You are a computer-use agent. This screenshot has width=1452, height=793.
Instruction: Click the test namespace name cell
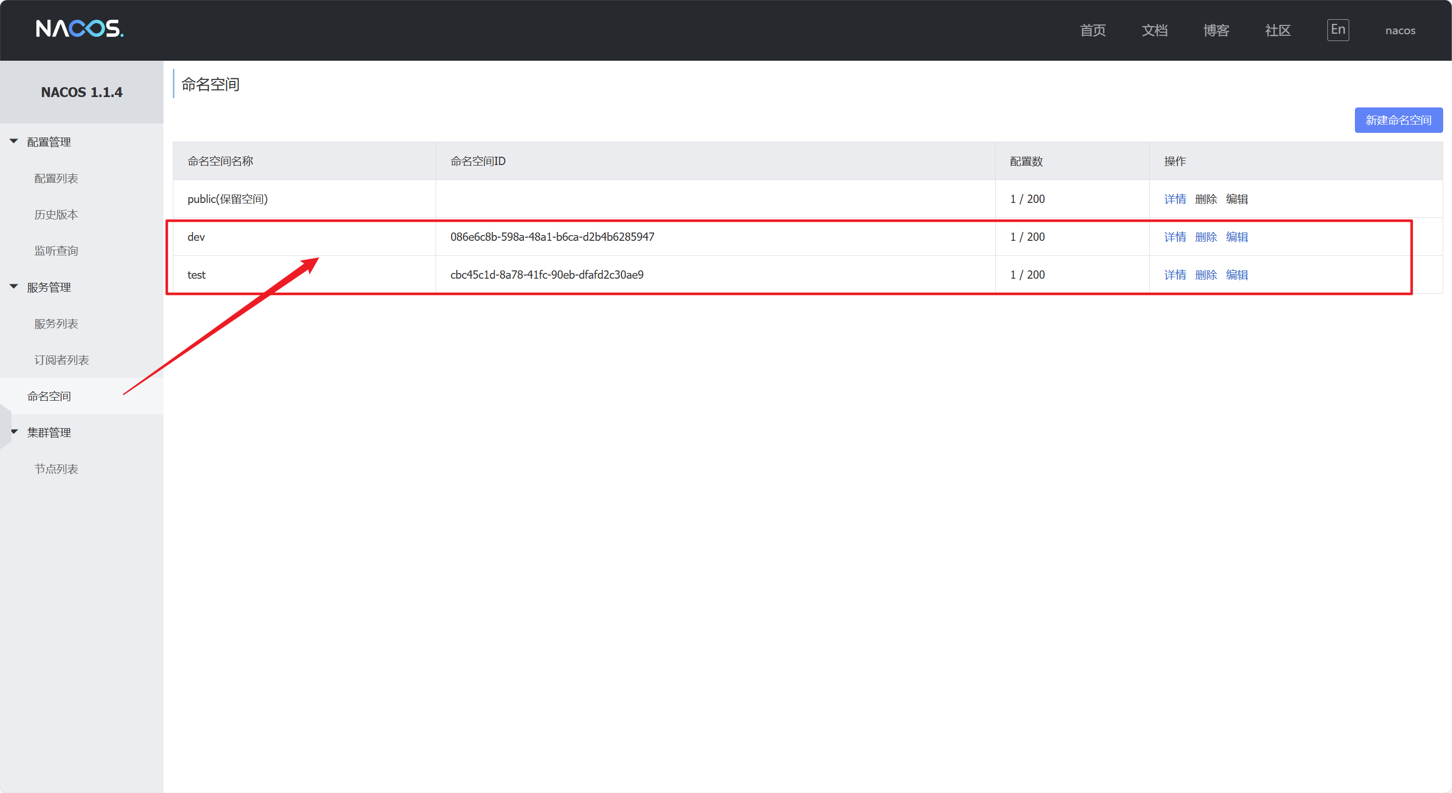point(304,275)
